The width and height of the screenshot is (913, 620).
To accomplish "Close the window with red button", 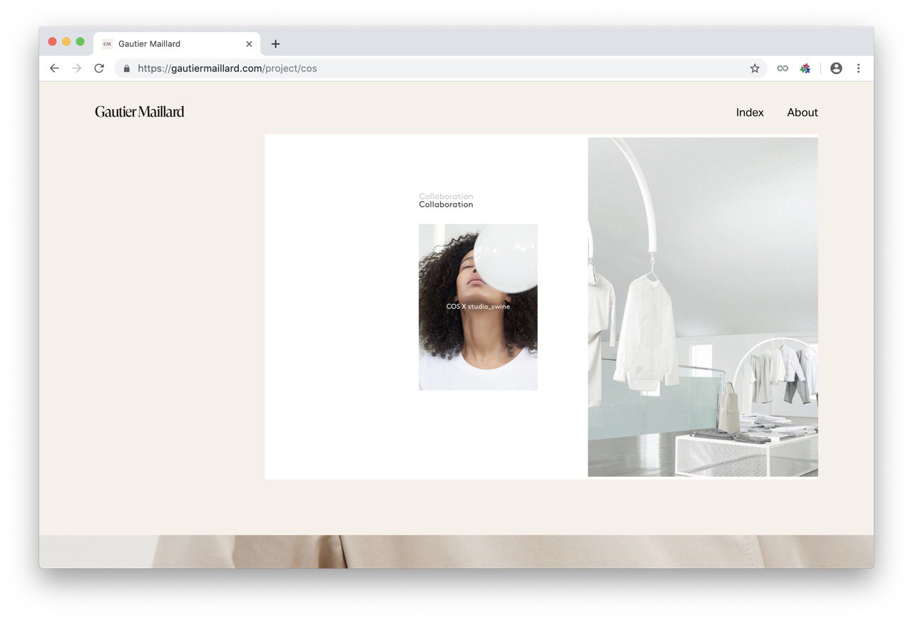I will 52,42.
